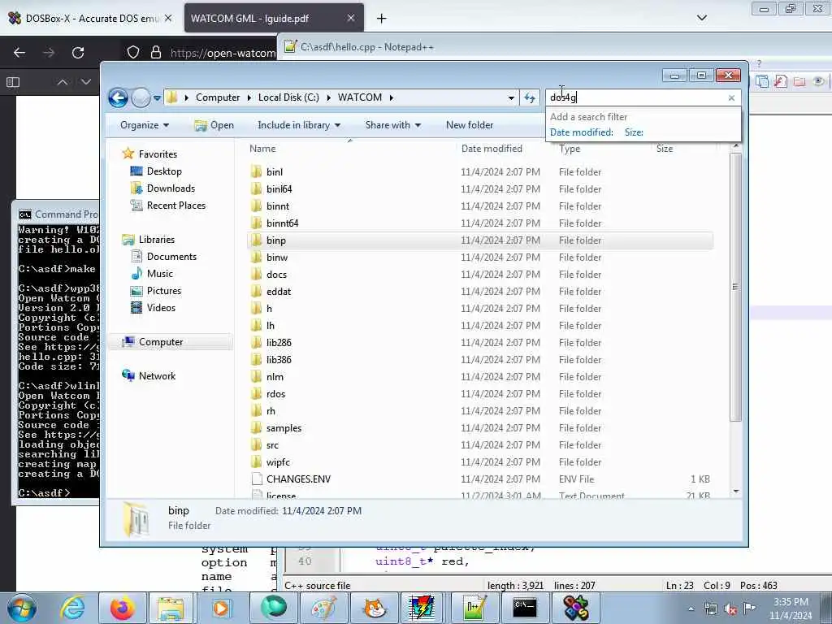The width and height of the screenshot is (832, 624).
Task: Click the browser reload button
Action: click(78, 53)
